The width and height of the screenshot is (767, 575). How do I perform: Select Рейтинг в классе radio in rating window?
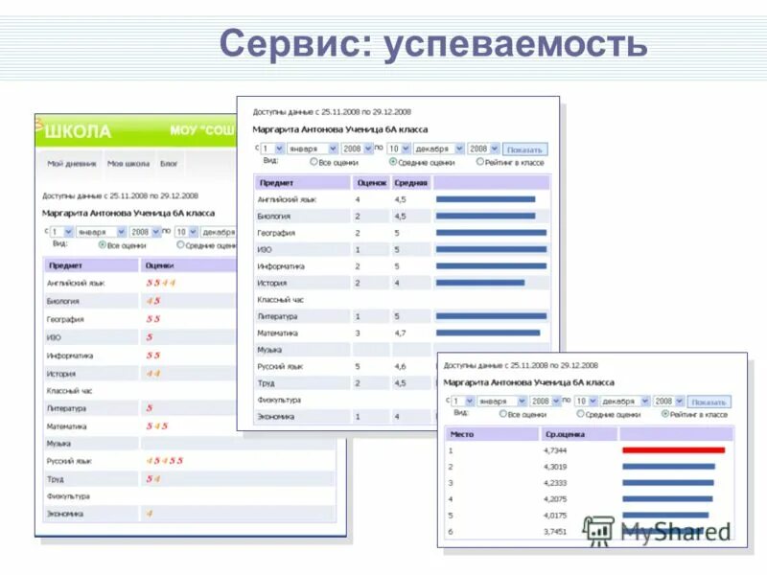click(664, 414)
